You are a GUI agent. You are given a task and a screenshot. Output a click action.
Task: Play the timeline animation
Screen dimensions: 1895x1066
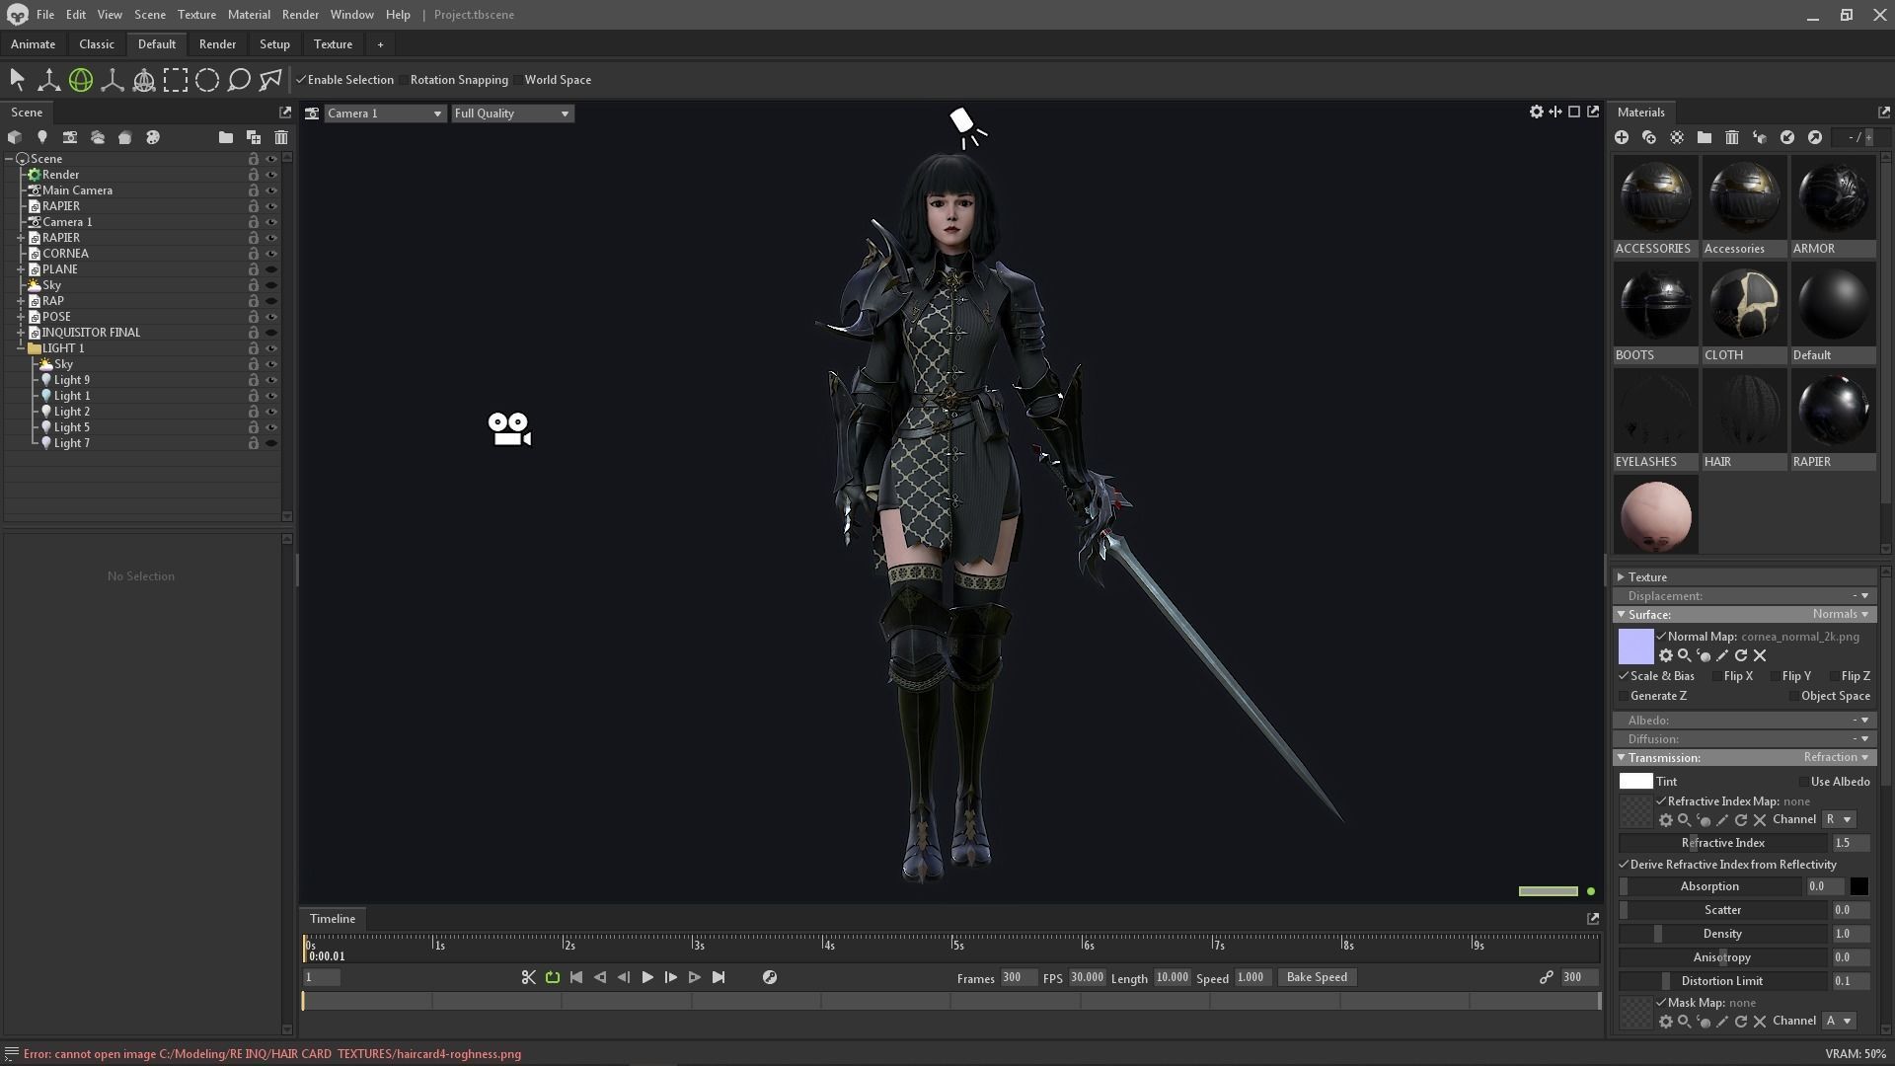pyautogui.click(x=647, y=977)
